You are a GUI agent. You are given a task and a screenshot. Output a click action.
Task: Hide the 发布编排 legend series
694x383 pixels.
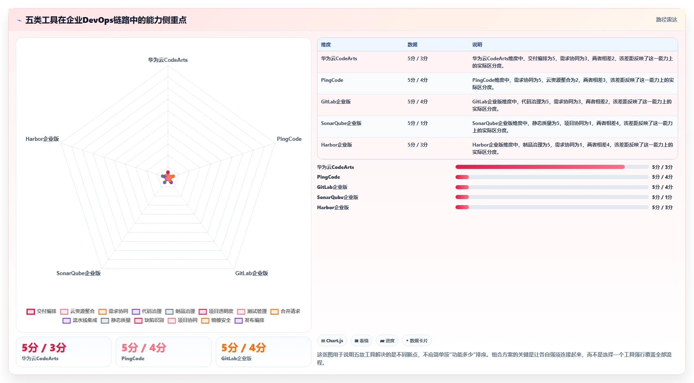(x=249, y=320)
